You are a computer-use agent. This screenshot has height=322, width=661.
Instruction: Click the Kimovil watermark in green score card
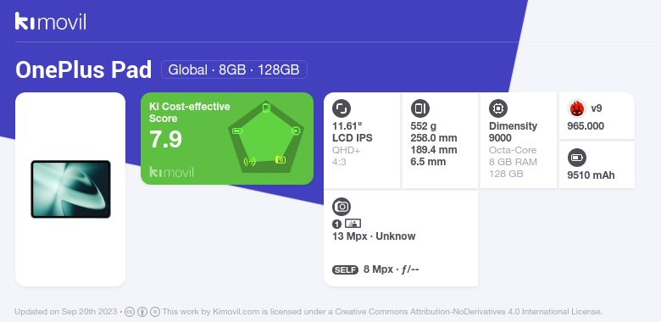pyautogui.click(x=171, y=172)
